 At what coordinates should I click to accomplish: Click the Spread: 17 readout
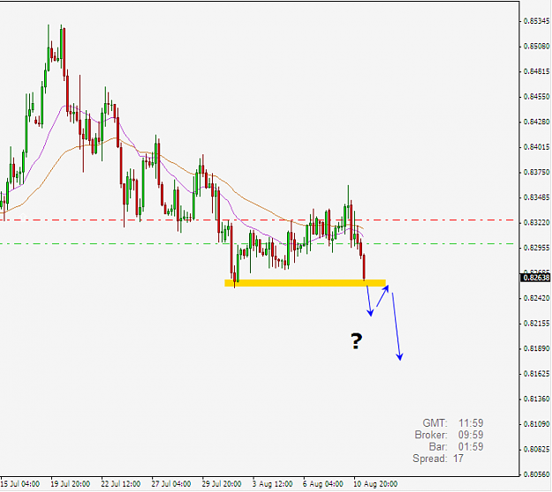[438, 458]
